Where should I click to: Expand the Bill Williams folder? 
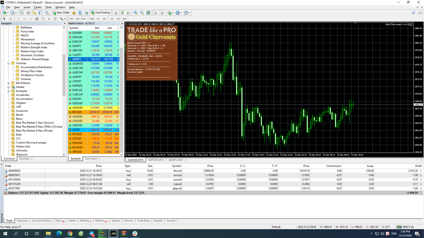[9, 83]
